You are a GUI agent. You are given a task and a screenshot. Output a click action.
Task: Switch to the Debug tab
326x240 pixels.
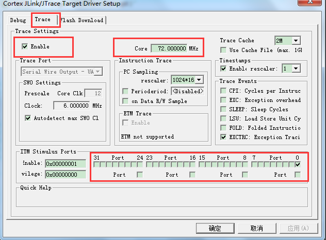(x=18, y=21)
